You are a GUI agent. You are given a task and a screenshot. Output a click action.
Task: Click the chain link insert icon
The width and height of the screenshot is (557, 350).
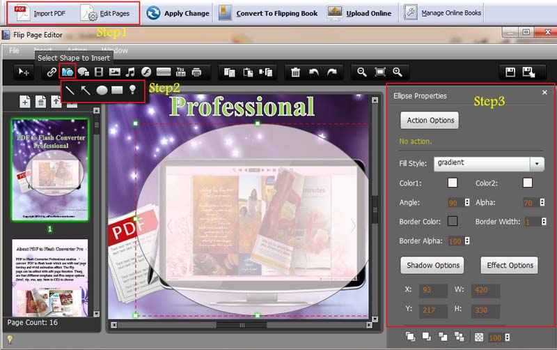coord(52,73)
